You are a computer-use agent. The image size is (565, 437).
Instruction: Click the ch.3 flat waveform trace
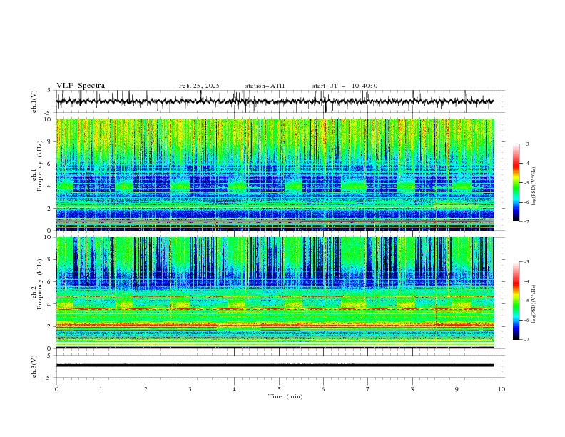click(x=275, y=366)
